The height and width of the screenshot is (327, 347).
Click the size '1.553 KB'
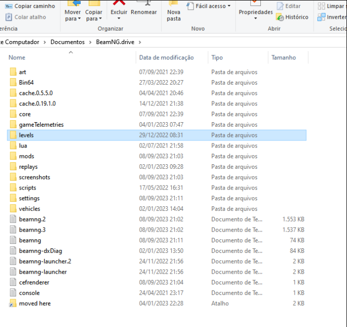click(x=293, y=219)
